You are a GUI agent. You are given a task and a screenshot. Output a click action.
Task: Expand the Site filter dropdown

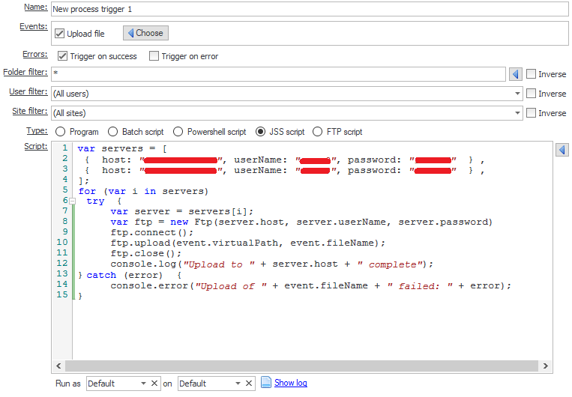point(518,113)
